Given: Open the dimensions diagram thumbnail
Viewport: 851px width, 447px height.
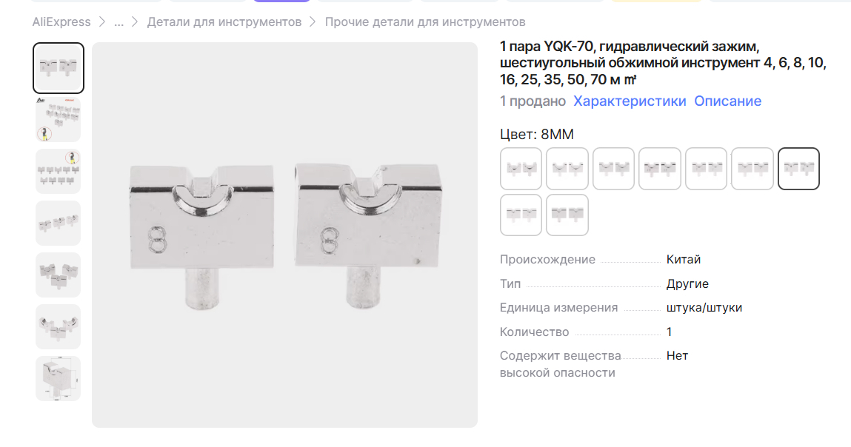Looking at the screenshot, I should [x=58, y=378].
